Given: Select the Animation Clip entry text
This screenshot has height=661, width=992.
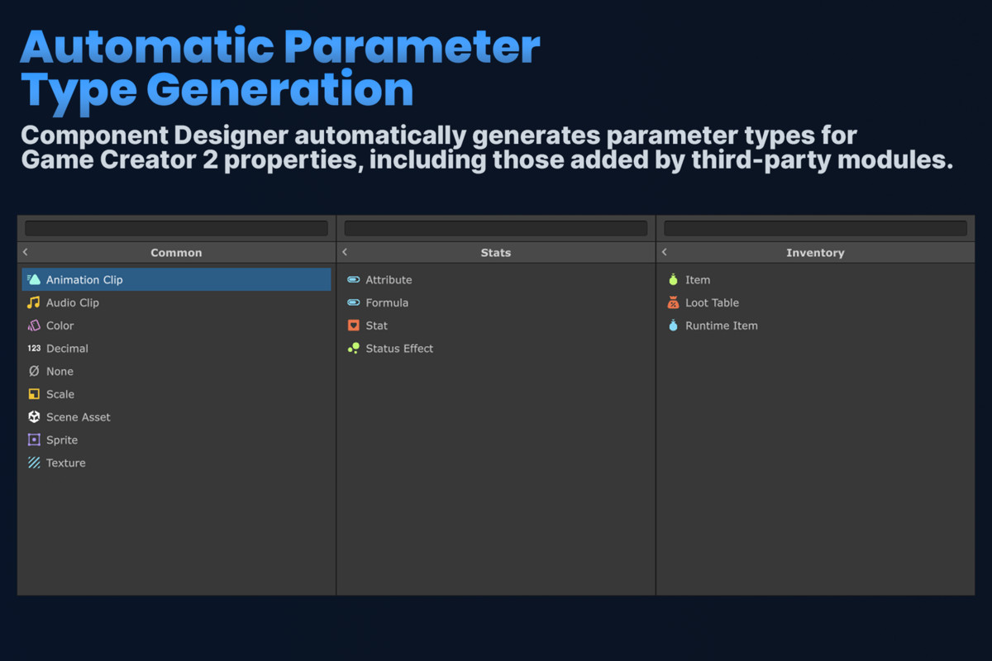Looking at the screenshot, I should (84, 280).
